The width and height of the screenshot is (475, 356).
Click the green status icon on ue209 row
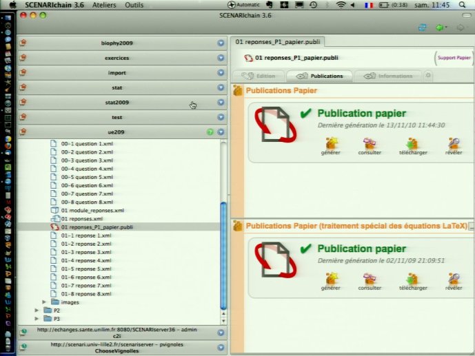tap(210, 132)
